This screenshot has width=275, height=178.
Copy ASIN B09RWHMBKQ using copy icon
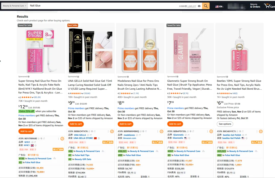click(x=141, y=131)
